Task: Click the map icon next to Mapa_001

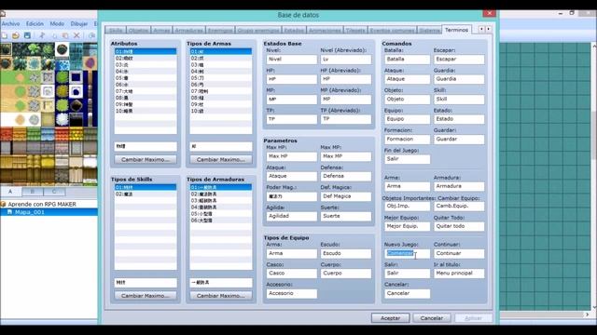Action: click(10, 212)
